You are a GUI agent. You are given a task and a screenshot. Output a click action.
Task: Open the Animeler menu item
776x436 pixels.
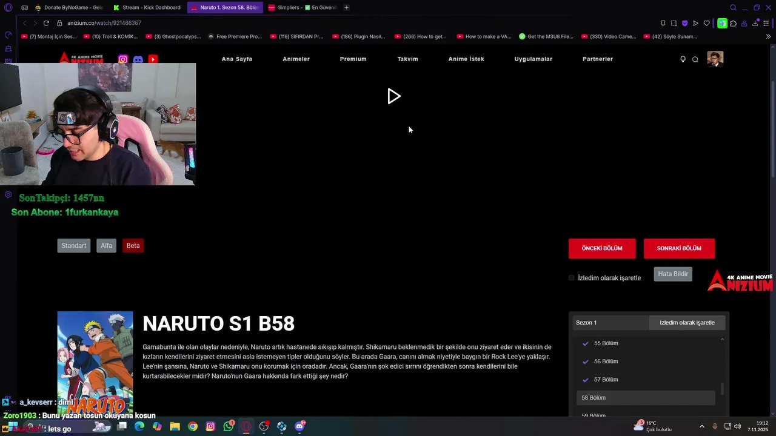pyautogui.click(x=296, y=59)
